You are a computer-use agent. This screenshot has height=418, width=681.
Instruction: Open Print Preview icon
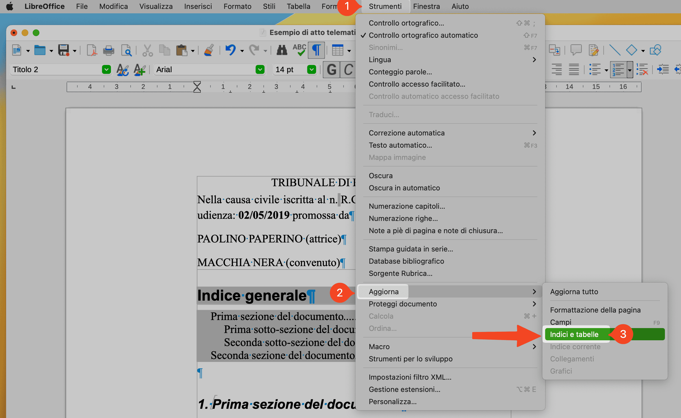(126, 51)
